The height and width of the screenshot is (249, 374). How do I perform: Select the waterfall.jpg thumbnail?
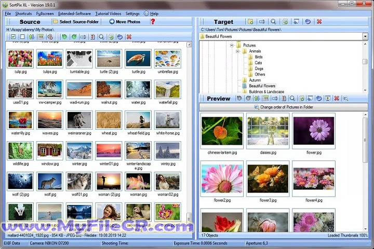click(168, 89)
